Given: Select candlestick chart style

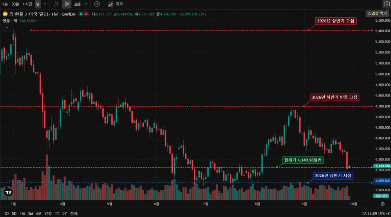Looking at the screenshot, I should click(x=67, y=4).
